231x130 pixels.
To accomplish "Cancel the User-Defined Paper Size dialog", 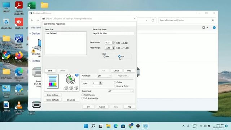I will point(116,71).
